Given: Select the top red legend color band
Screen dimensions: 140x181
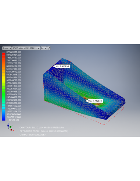Looking at the screenshot, I should (4, 54).
